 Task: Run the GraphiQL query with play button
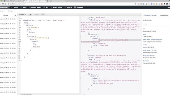(x=30, y=14)
